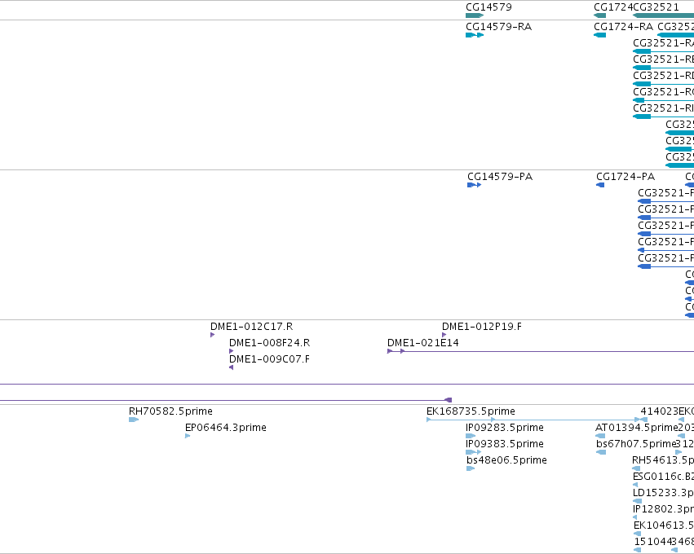The image size is (694, 554).
Task: Click the DME1-012P19.F arrow marker
Action: pos(444,335)
